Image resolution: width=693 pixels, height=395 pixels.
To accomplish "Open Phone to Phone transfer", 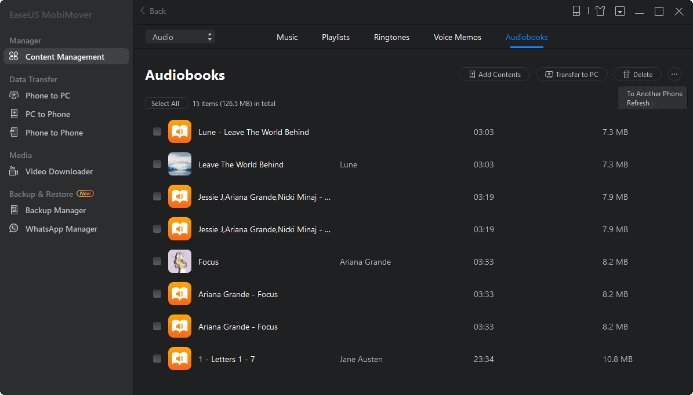I will (x=54, y=133).
